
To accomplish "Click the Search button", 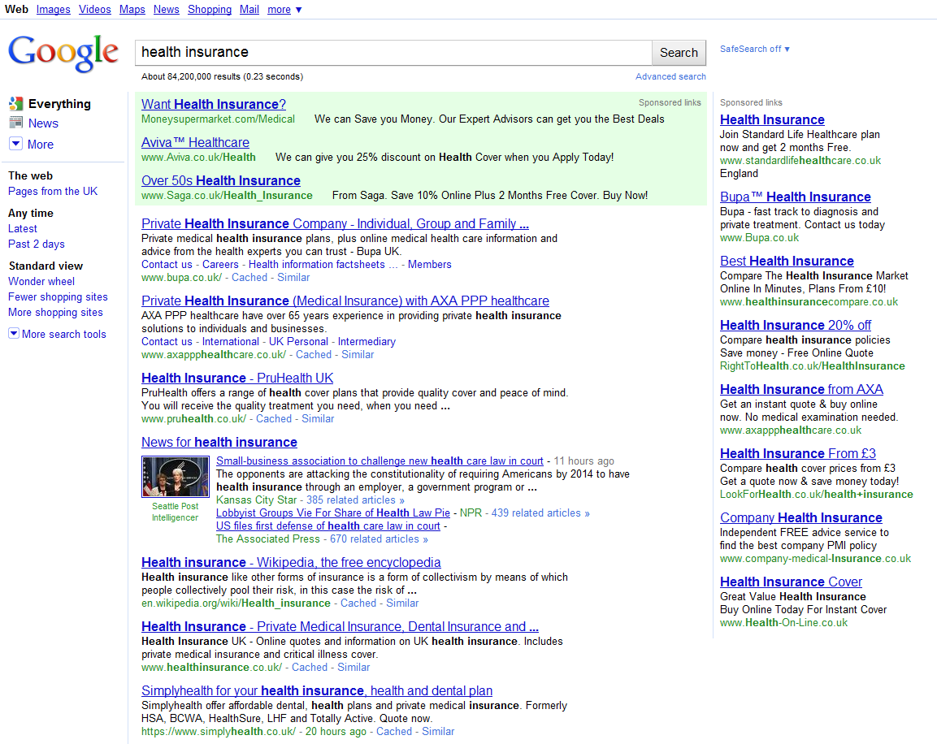I will tap(679, 53).
